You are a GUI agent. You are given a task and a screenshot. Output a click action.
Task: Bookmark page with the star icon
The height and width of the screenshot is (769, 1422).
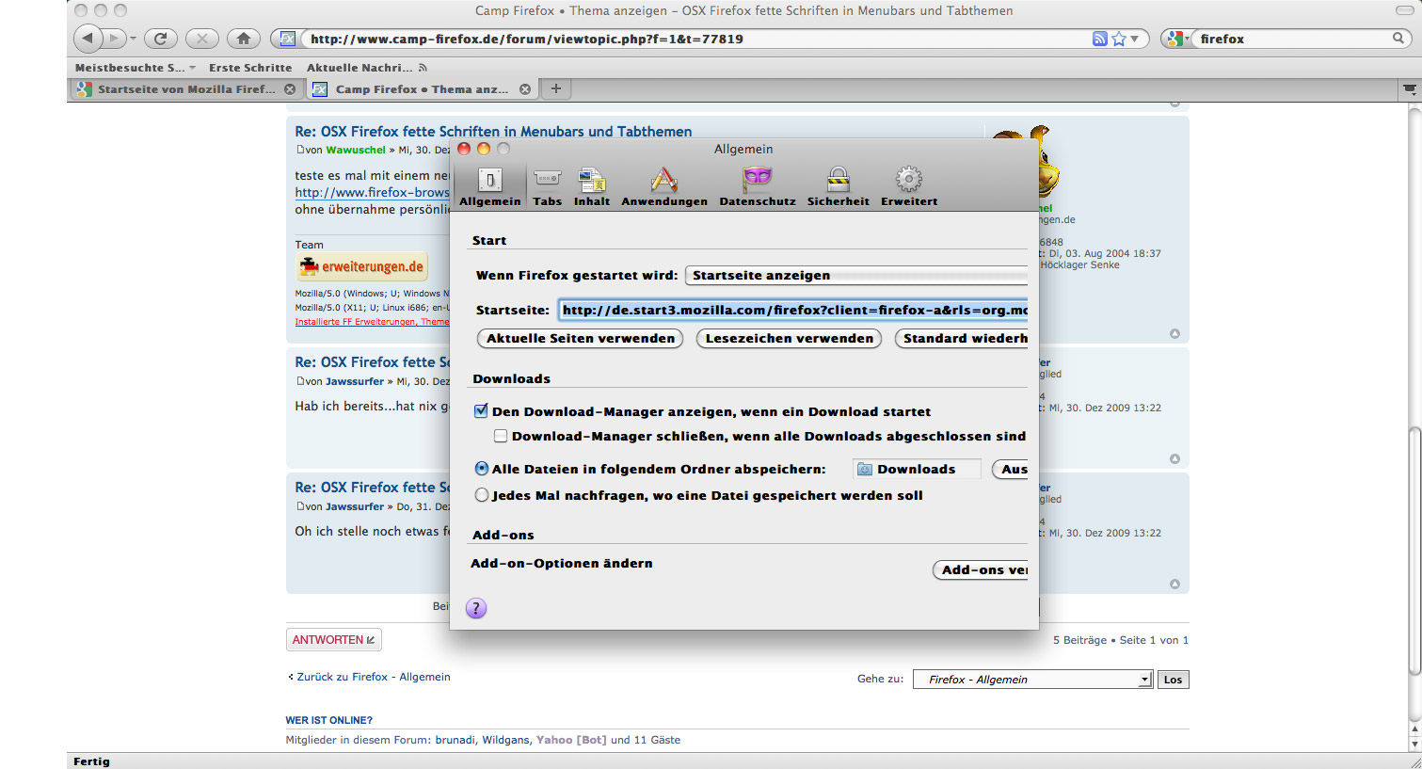pyautogui.click(x=1119, y=39)
